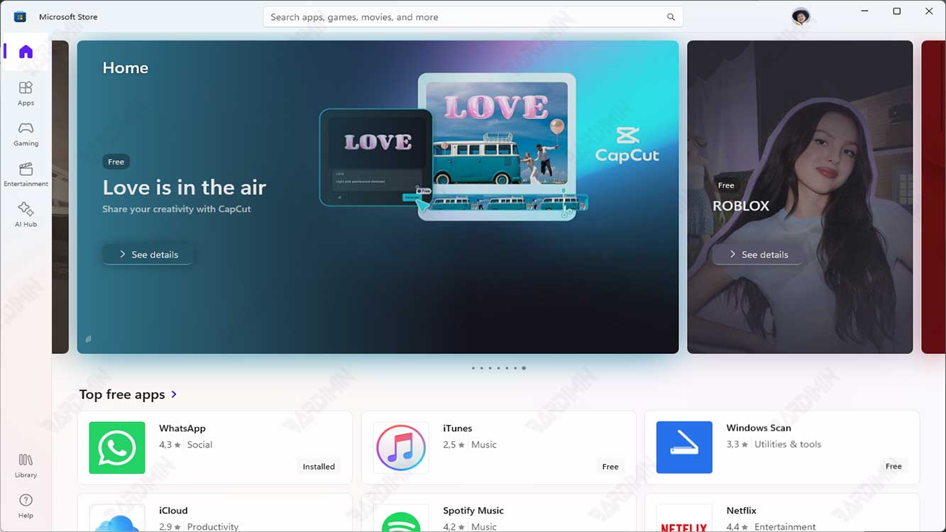Click the Free button on Windows Scan
Image resolution: width=946 pixels, height=532 pixels.
click(893, 466)
